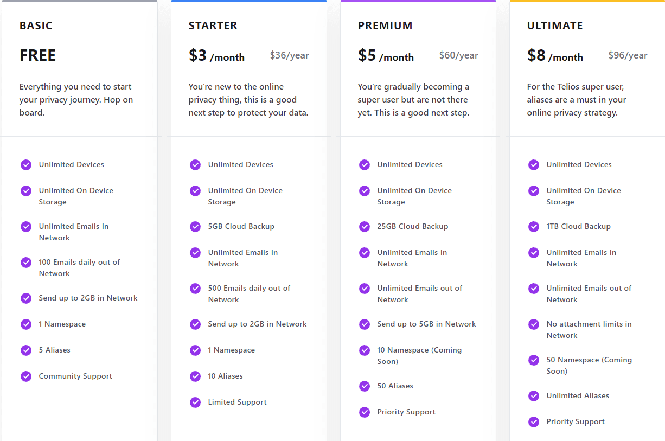Click the checkmark icon beside Limited Support
This screenshot has width=665, height=441.
(195, 402)
